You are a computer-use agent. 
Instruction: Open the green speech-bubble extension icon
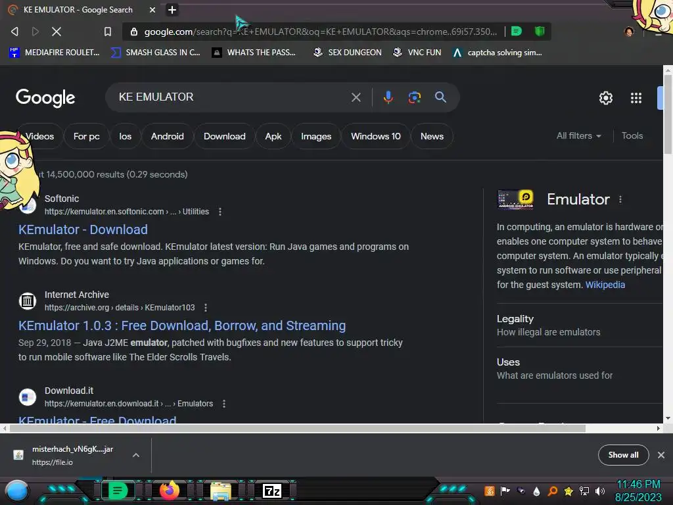[517, 31]
